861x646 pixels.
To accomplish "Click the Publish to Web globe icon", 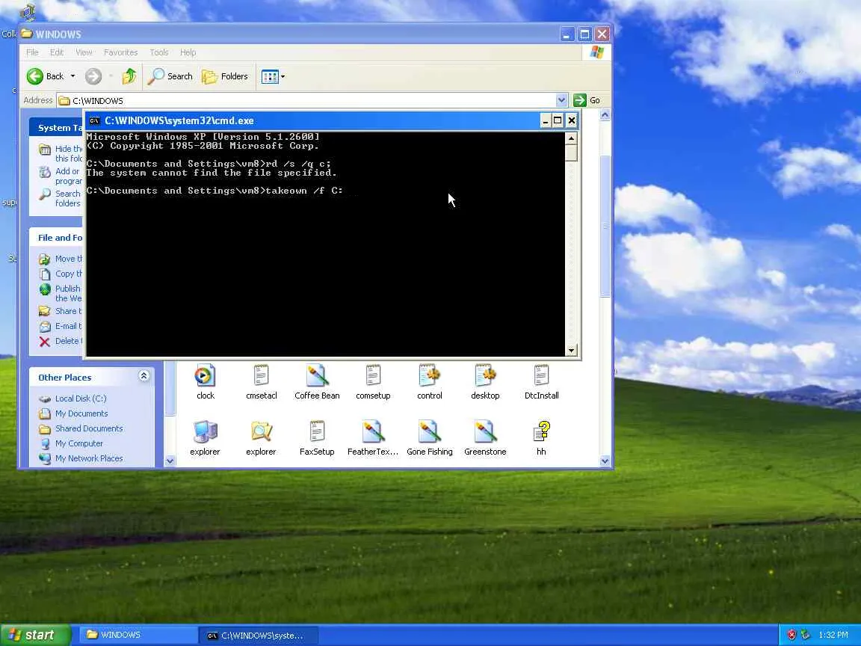I will coord(45,289).
